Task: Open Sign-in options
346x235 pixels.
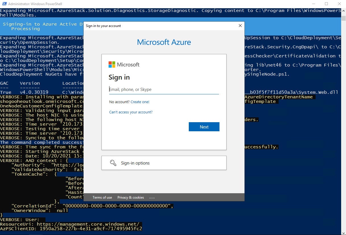Action: point(164,163)
